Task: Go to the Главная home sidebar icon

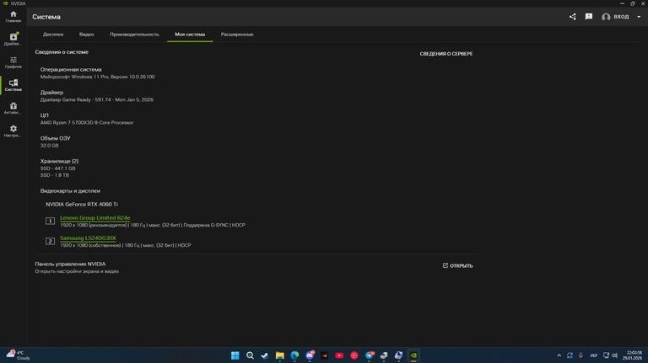Action: [x=13, y=17]
